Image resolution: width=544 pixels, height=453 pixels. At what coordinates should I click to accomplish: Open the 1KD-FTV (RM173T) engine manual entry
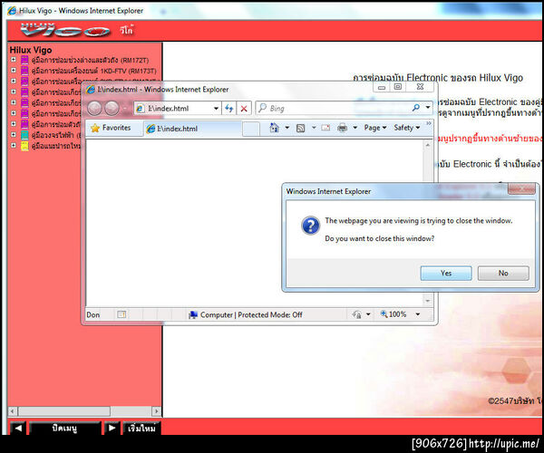coord(93,71)
